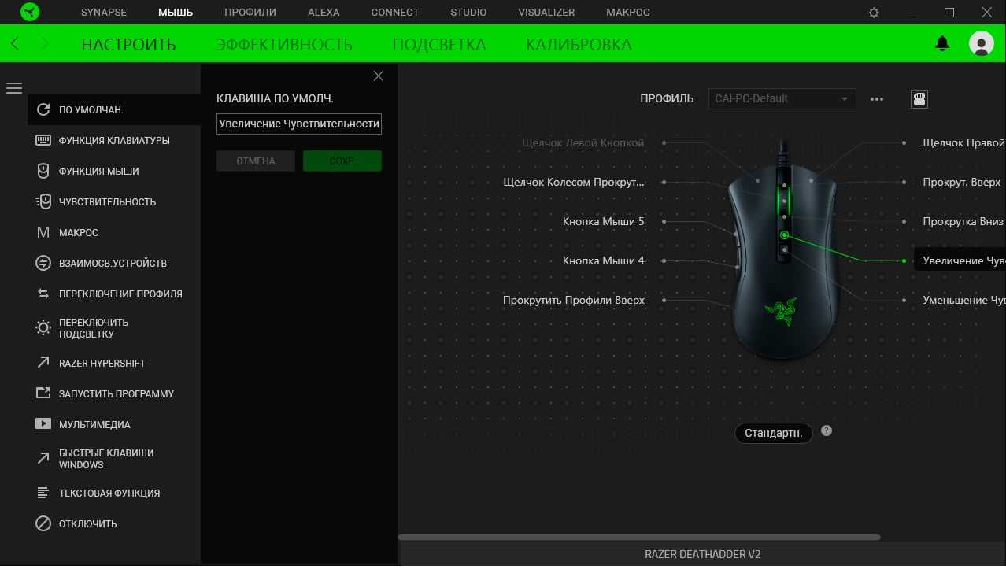Open profile options three-dot menu
This screenshot has height=569, width=1006.
click(x=877, y=99)
